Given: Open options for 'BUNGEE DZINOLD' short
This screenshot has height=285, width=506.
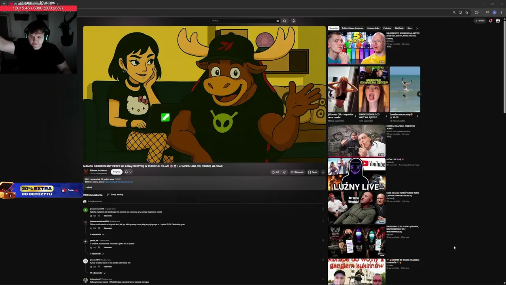Looking at the screenshot, I should 387,116.
